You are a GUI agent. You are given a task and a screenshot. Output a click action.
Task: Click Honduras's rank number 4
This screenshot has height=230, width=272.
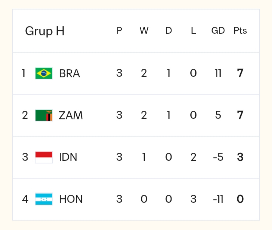tap(25, 199)
